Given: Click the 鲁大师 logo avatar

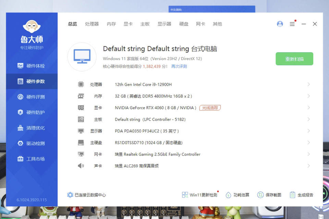Looking at the screenshot, I should pyautogui.click(x=32, y=26).
